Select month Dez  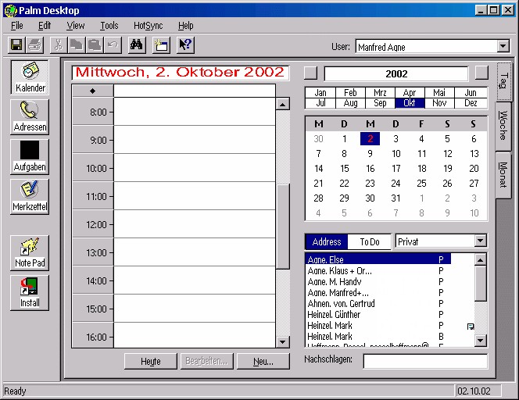[471, 103]
